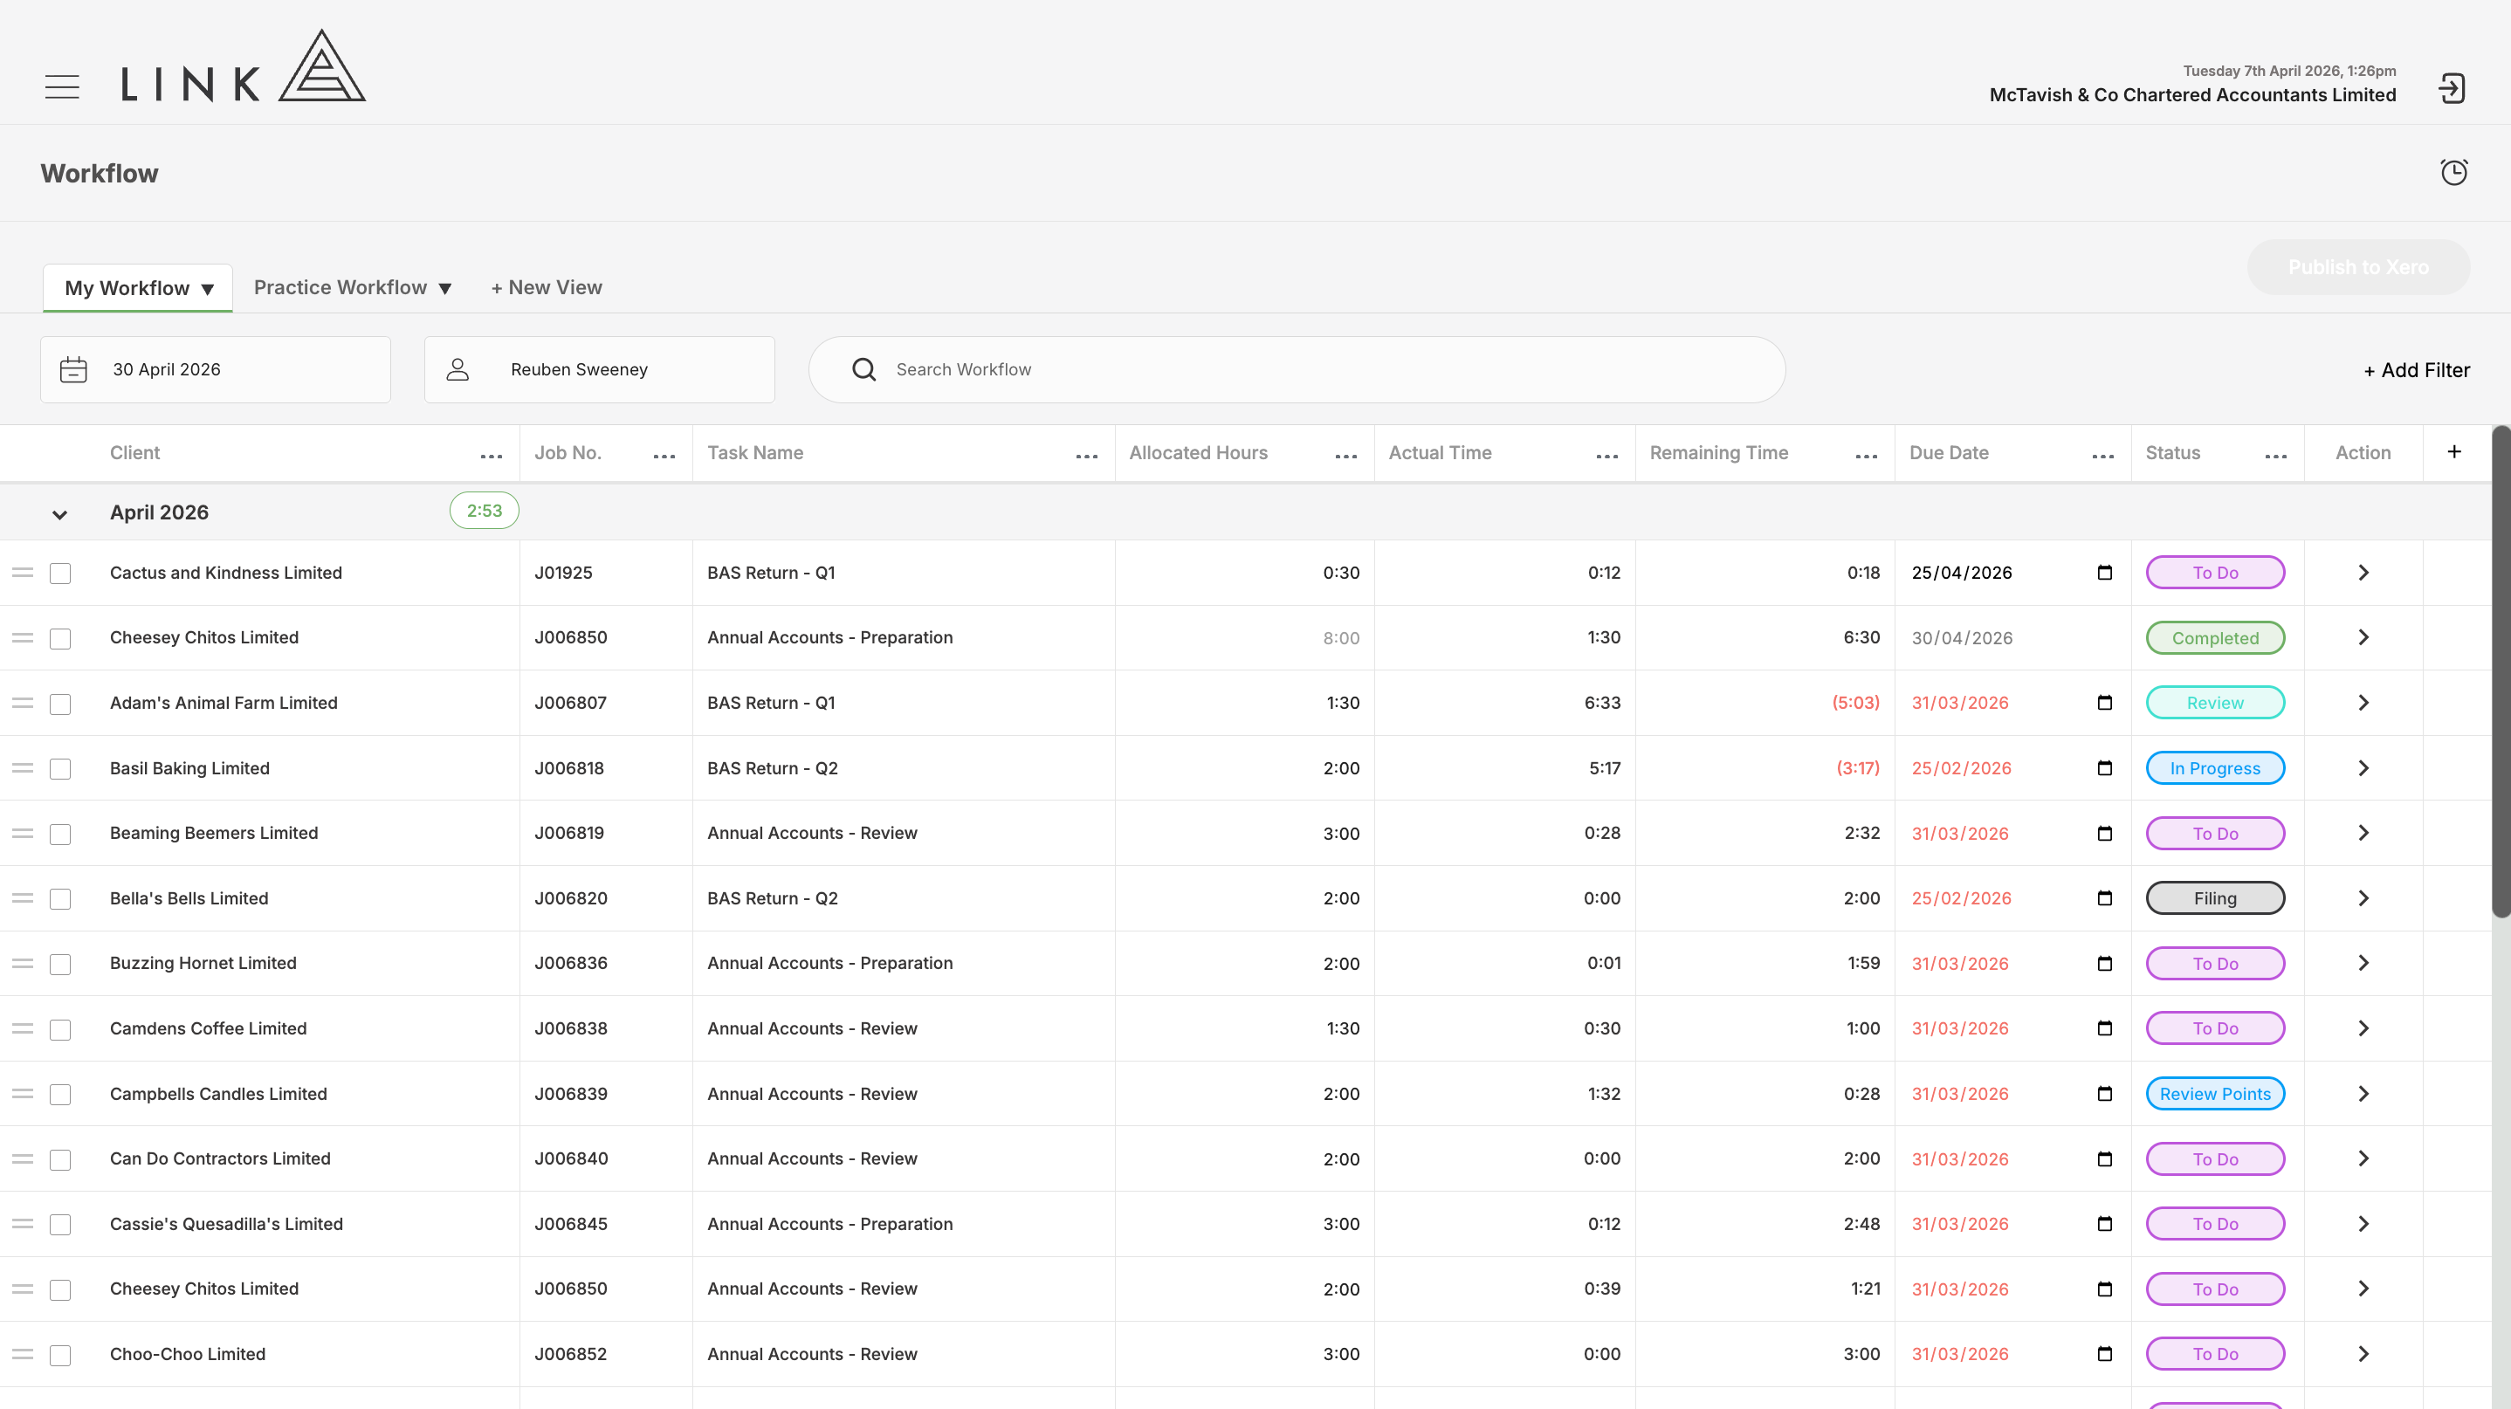The image size is (2511, 1409).
Task: Click Filing status pill for Bella's Bells
Action: coord(2215,898)
